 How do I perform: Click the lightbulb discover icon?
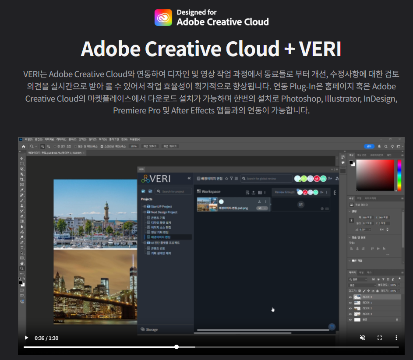(392, 146)
